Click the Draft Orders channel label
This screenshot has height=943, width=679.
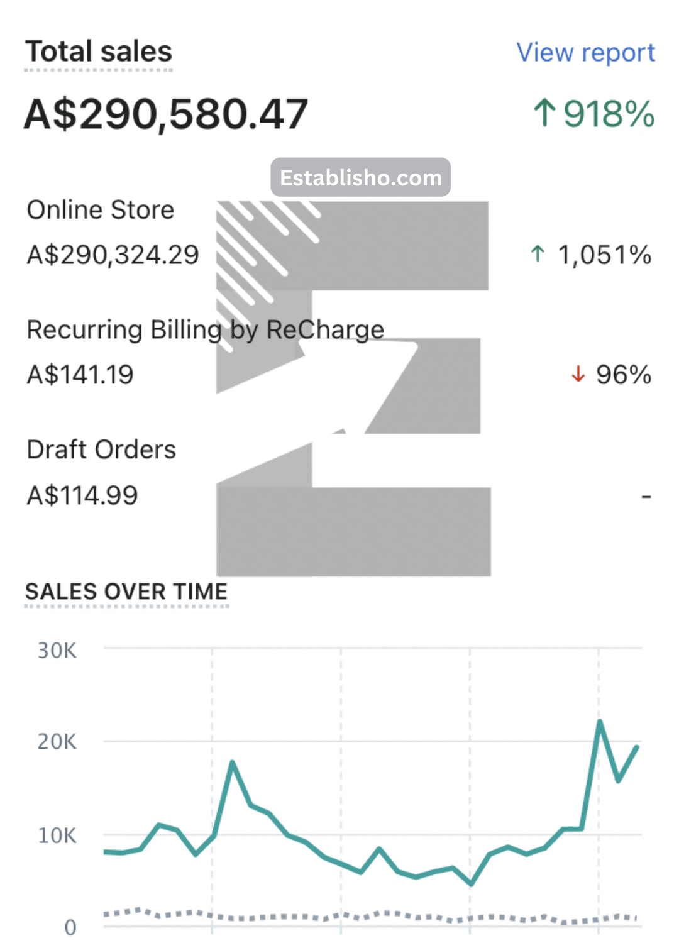tap(101, 450)
